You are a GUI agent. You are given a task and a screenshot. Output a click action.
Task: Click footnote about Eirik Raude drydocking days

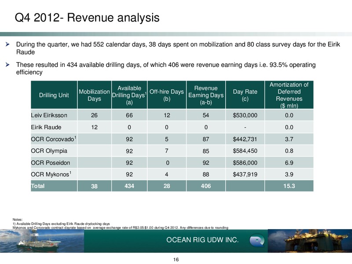(61, 224)
